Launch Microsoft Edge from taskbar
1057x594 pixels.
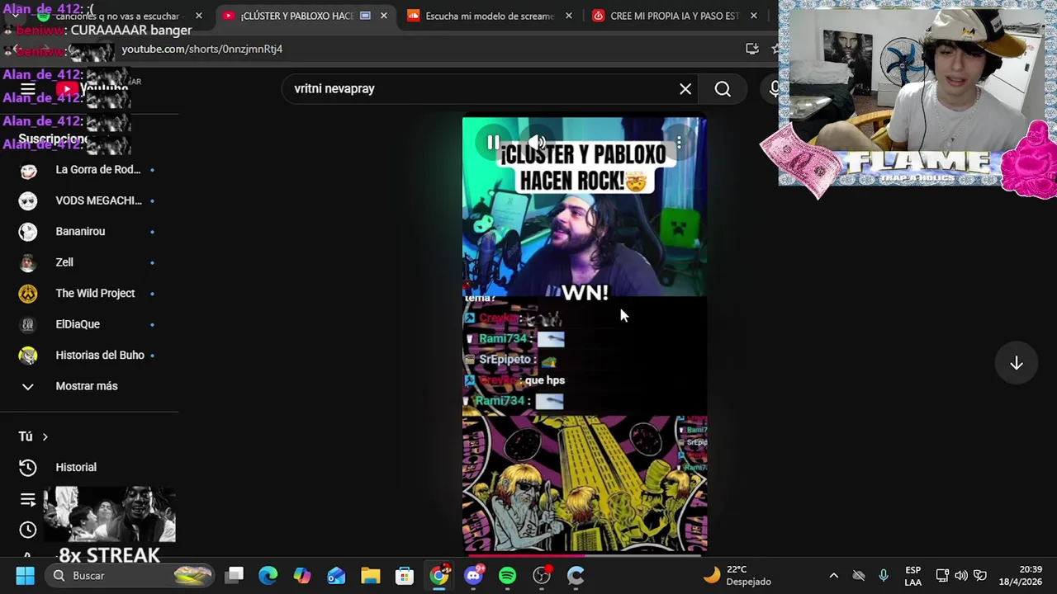pyautogui.click(x=268, y=576)
